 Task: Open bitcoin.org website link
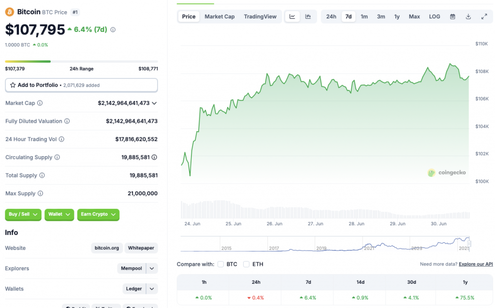point(107,248)
